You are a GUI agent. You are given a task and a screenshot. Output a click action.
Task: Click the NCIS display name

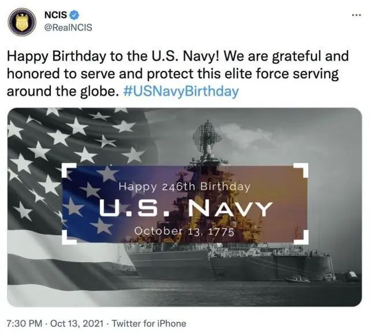pyautogui.click(x=55, y=14)
